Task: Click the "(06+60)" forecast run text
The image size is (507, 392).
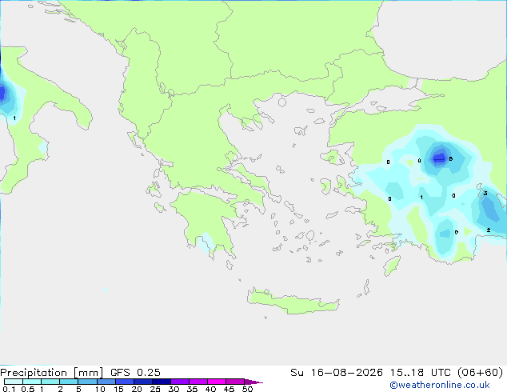Action: click(x=480, y=373)
